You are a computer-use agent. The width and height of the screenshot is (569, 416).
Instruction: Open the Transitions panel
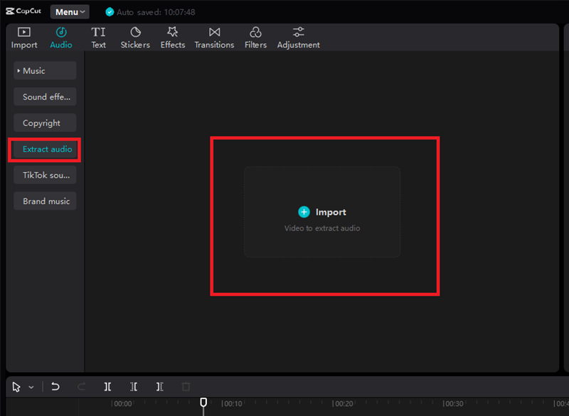[x=214, y=38]
